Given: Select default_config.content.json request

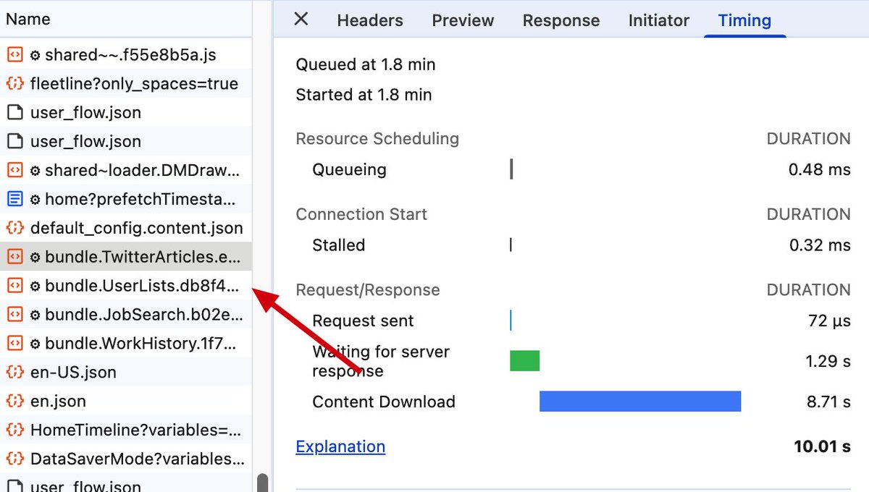Looking at the screenshot, I should 126,228.
